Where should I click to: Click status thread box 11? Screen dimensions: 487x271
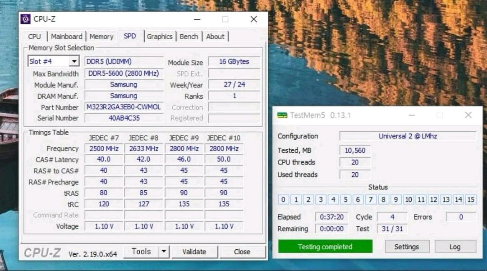click(421, 200)
